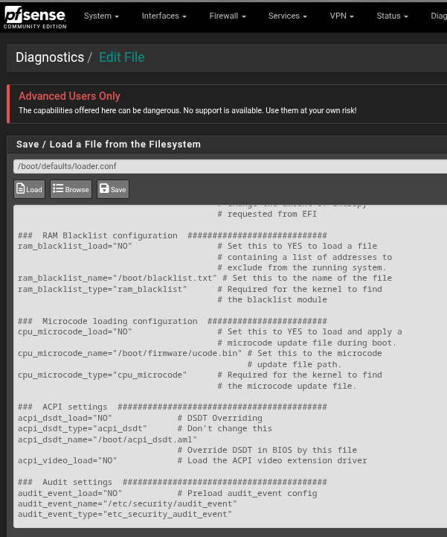Screen dimensions: 447x537
Task: Click the pfSense Community Edition logo
Action: pos(34,16)
